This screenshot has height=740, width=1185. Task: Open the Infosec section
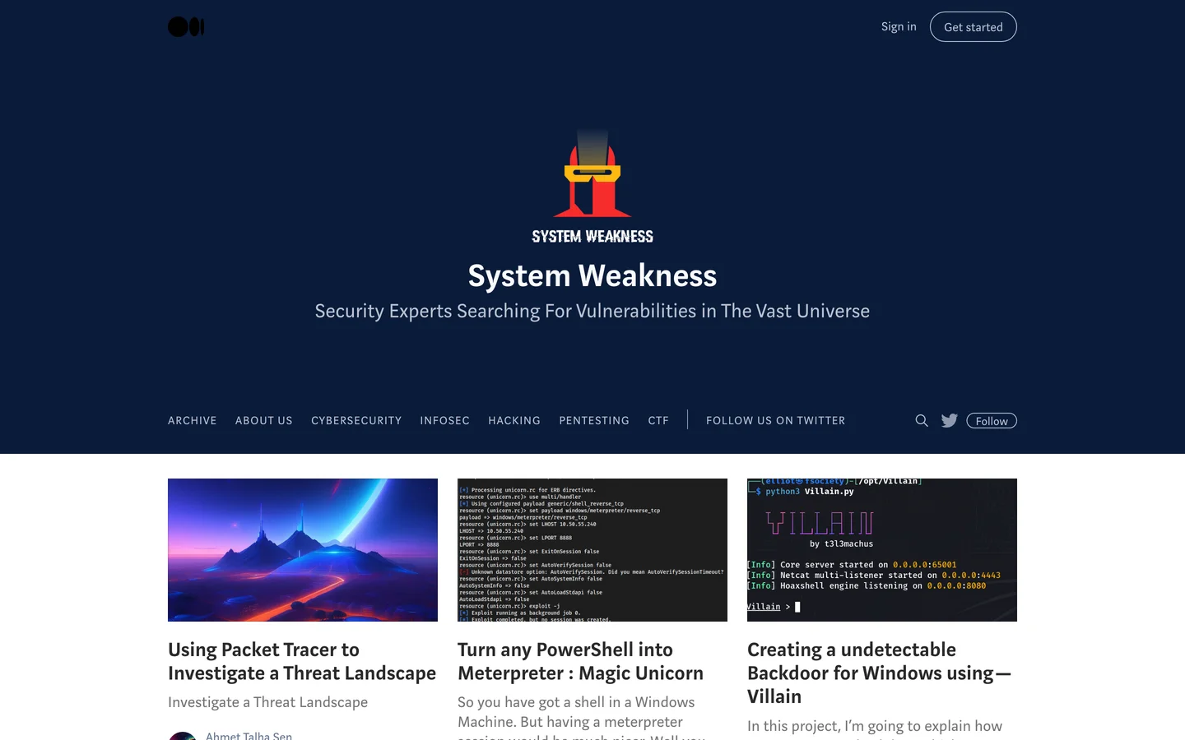click(x=444, y=420)
